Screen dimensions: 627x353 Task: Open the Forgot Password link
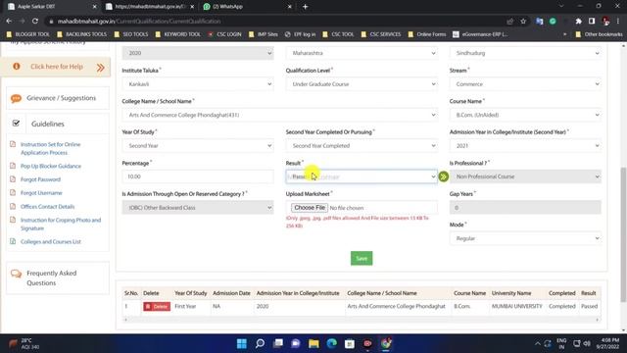[x=40, y=179]
